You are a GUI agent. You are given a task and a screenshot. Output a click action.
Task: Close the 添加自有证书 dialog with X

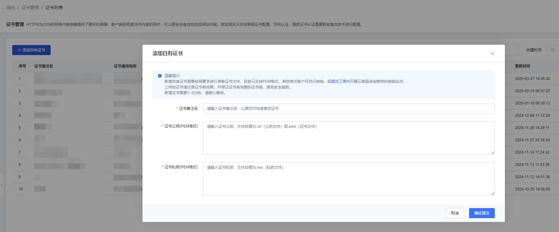(x=492, y=54)
